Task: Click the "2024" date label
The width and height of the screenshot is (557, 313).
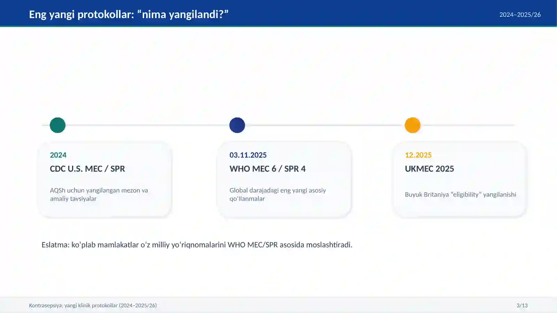Action: click(x=58, y=155)
